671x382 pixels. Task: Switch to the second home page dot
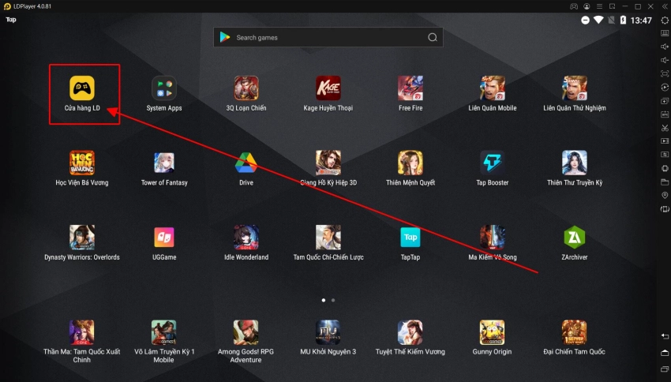pos(333,300)
